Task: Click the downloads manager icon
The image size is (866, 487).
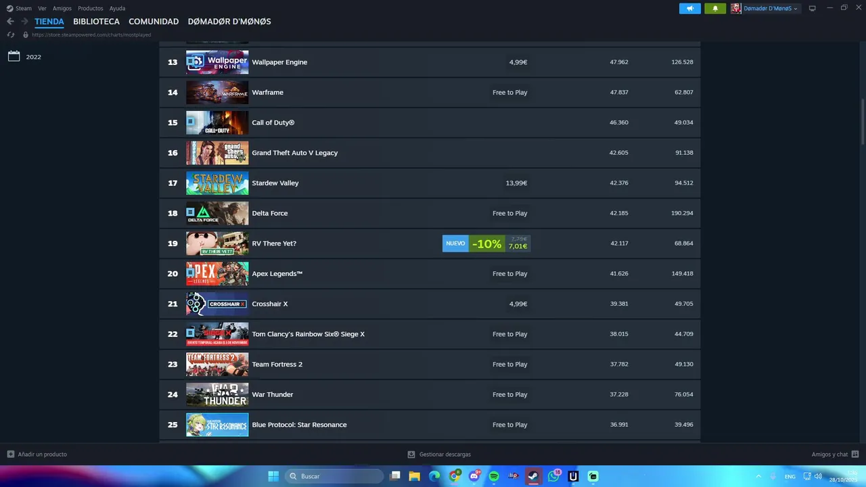Action: click(x=411, y=455)
